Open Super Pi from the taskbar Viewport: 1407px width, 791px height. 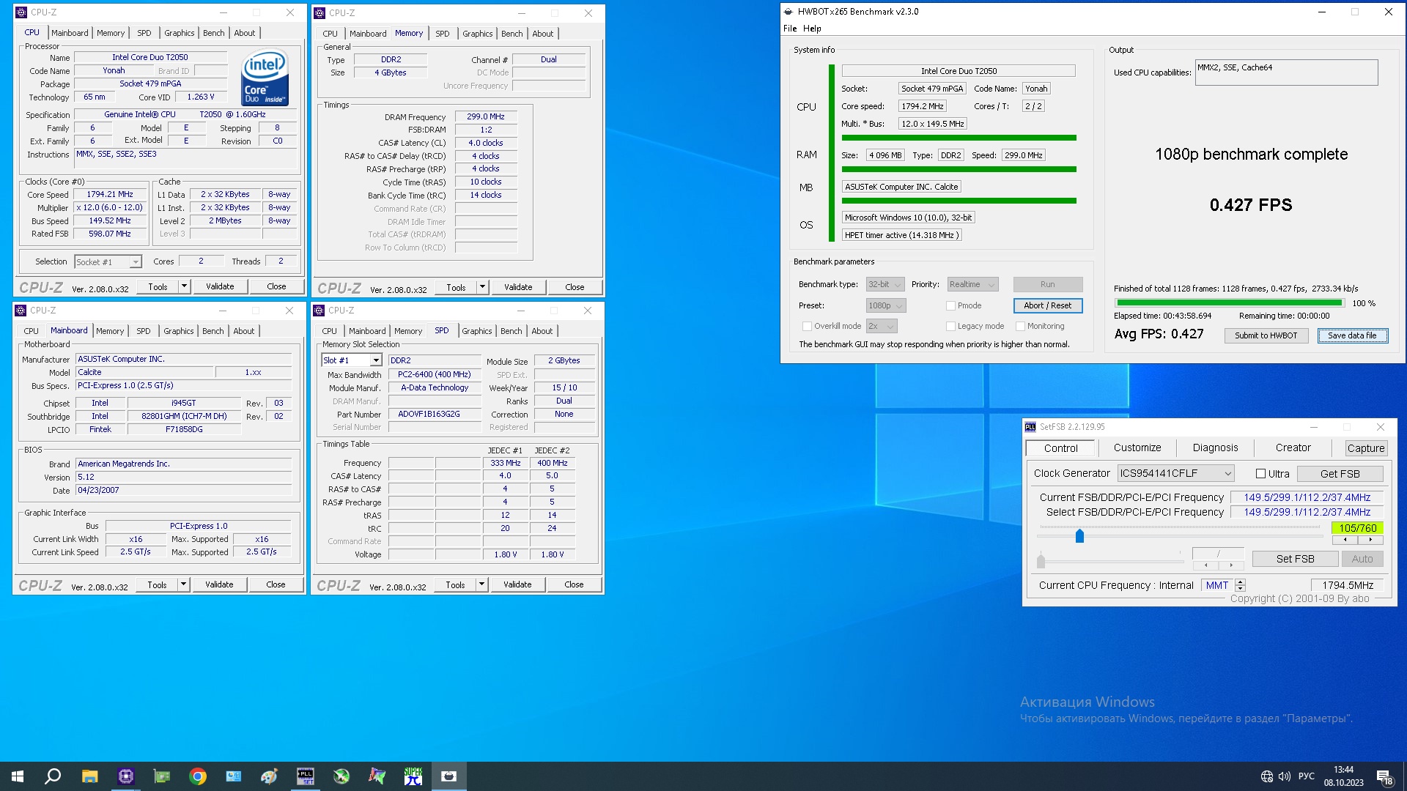[x=413, y=776]
